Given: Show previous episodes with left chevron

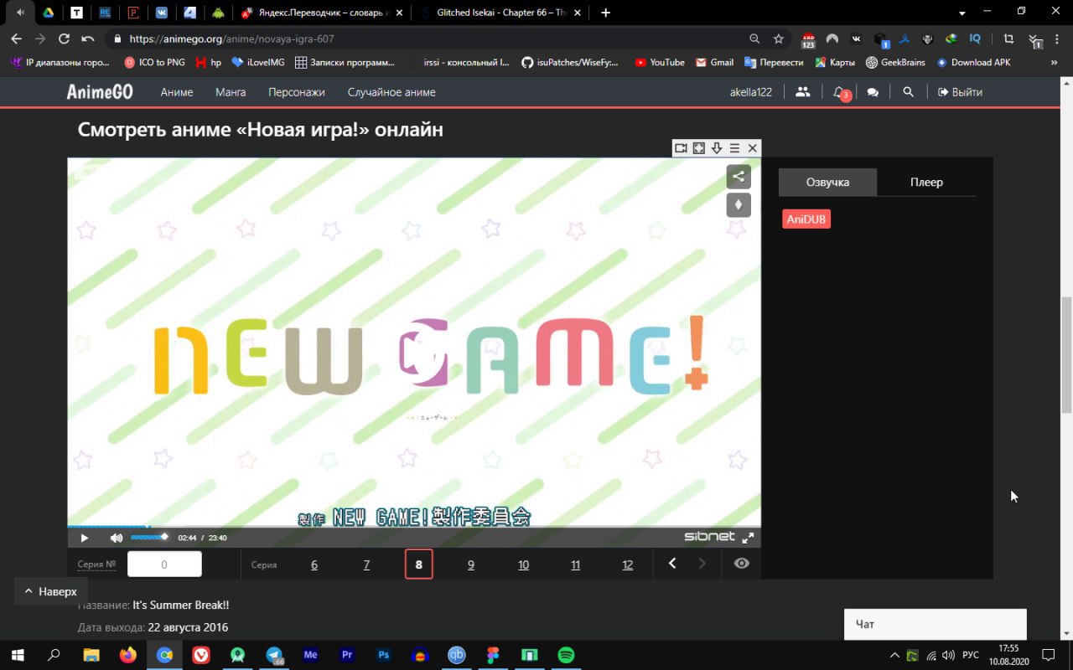Looking at the screenshot, I should (x=672, y=564).
